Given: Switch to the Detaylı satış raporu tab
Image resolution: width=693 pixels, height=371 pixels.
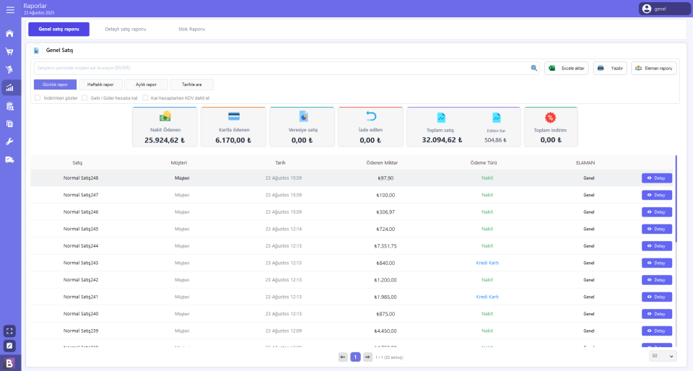Looking at the screenshot, I should 126,29.
